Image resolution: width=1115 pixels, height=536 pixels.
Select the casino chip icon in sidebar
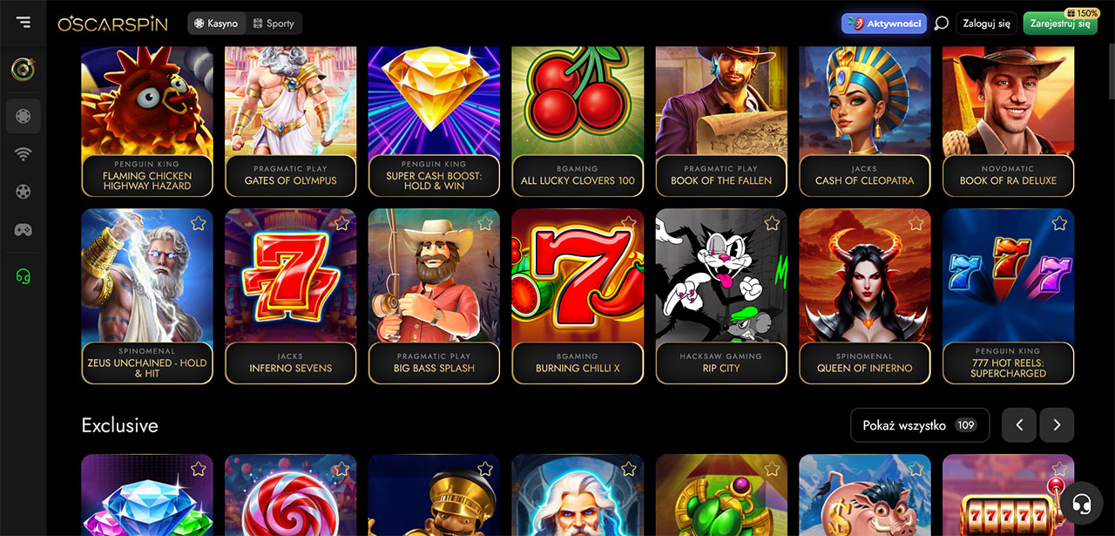[x=24, y=116]
